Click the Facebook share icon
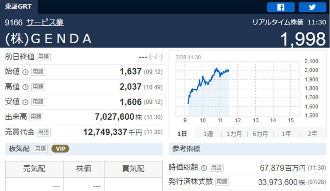330x191 pixels. (x=281, y=7)
